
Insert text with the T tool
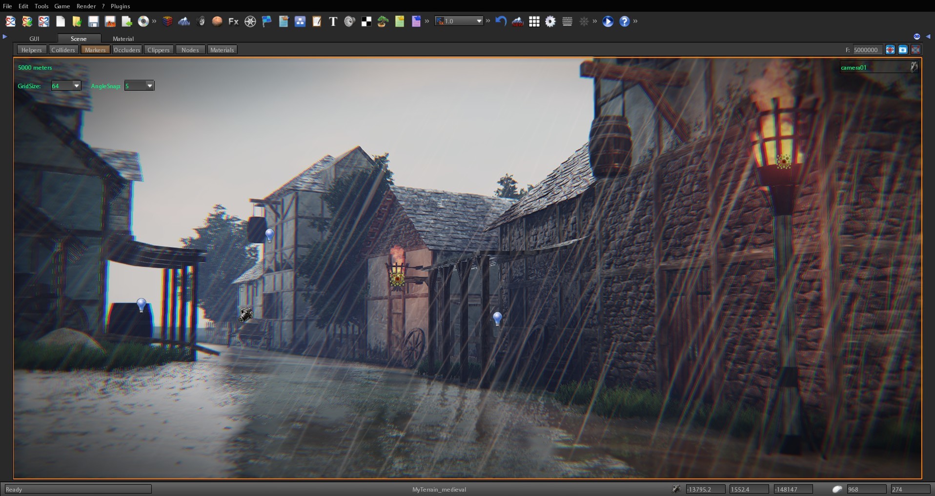click(333, 21)
